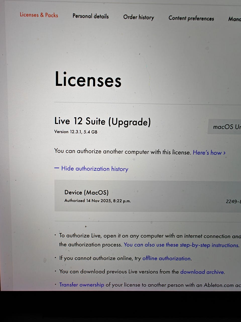Switch to Personal details tab
This screenshot has width=241, height=322.
point(91,16)
